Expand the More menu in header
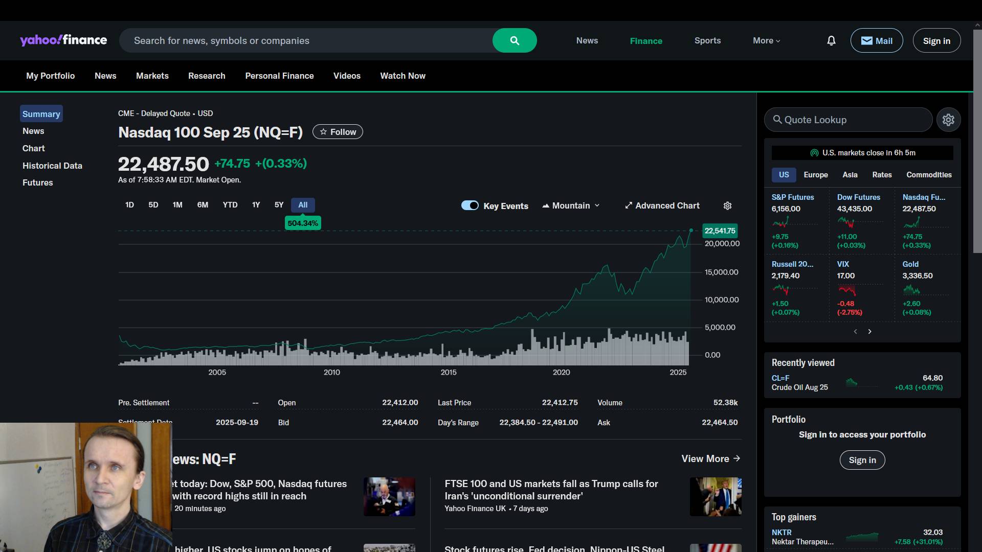This screenshot has width=982, height=552. pyautogui.click(x=766, y=41)
